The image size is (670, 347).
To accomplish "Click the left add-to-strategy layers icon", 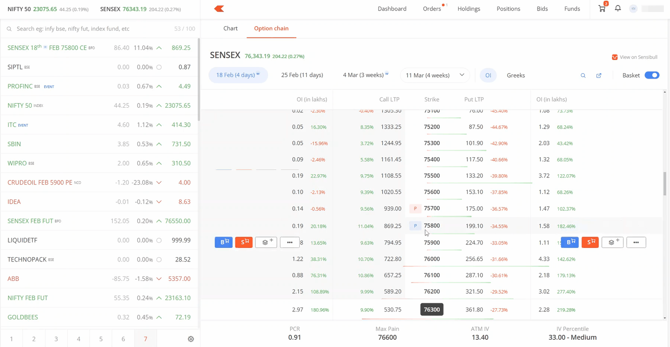I will tap(266, 242).
